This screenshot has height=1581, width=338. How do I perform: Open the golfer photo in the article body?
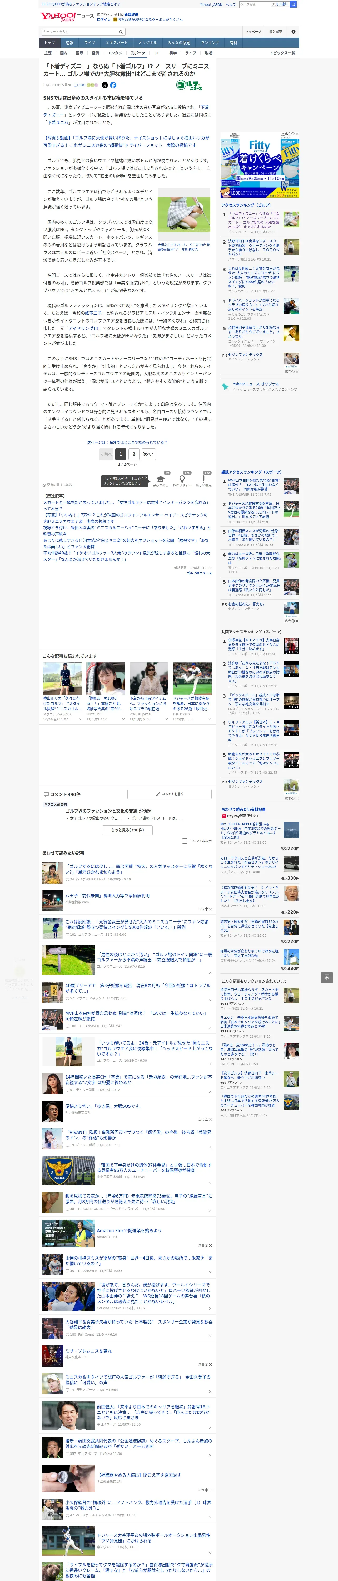(184, 215)
